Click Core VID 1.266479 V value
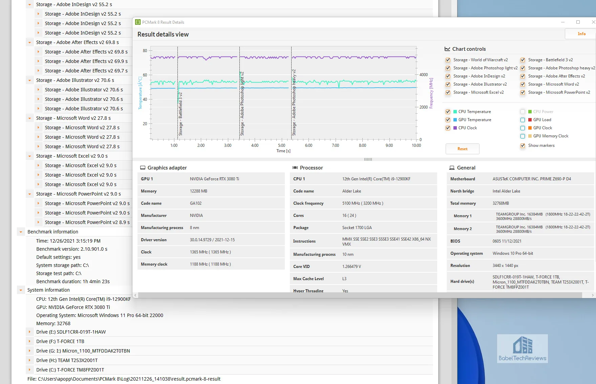596x384 pixels. tap(352, 267)
